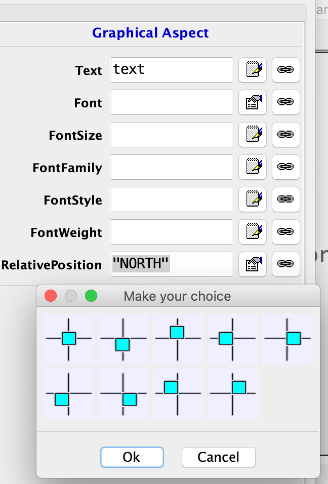Click the link icon in the RelativePosition row

coord(286,264)
